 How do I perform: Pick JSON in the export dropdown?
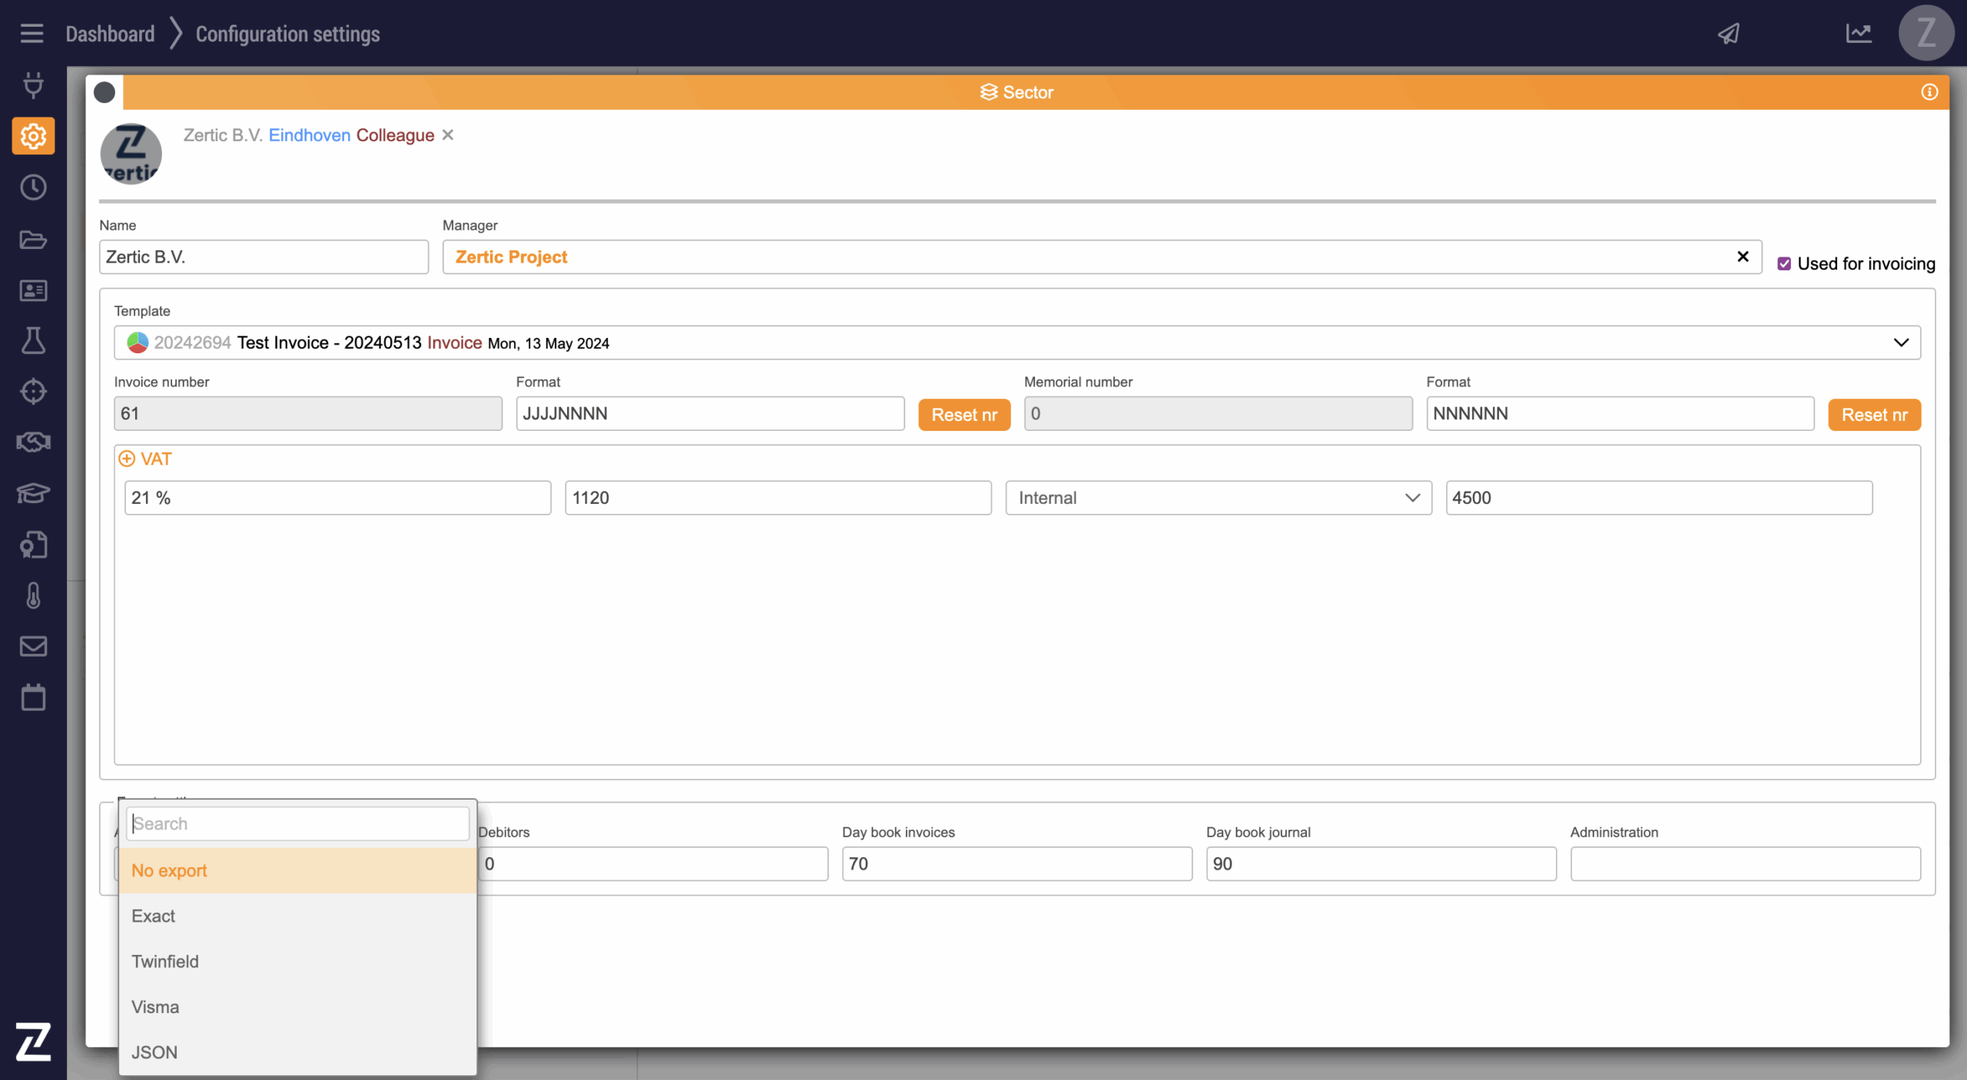(154, 1052)
